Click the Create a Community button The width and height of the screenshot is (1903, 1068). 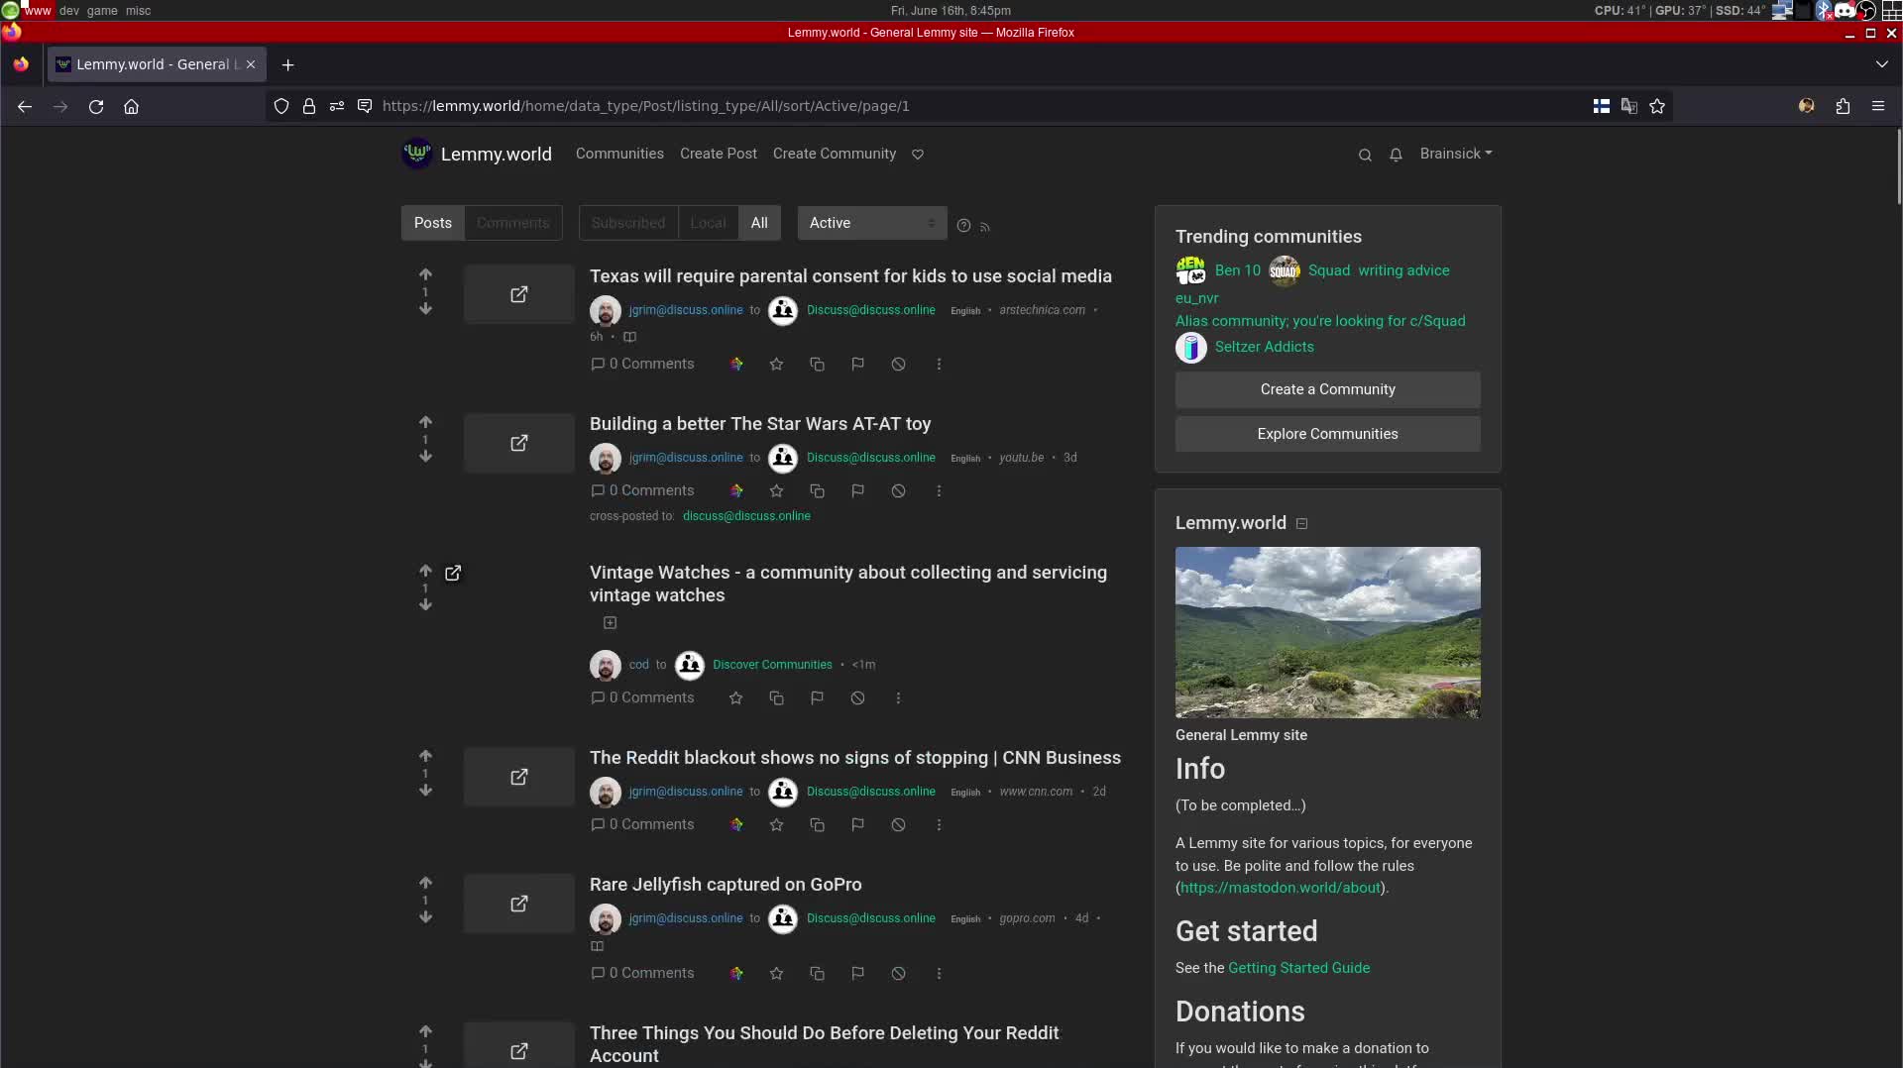coord(1327,389)
